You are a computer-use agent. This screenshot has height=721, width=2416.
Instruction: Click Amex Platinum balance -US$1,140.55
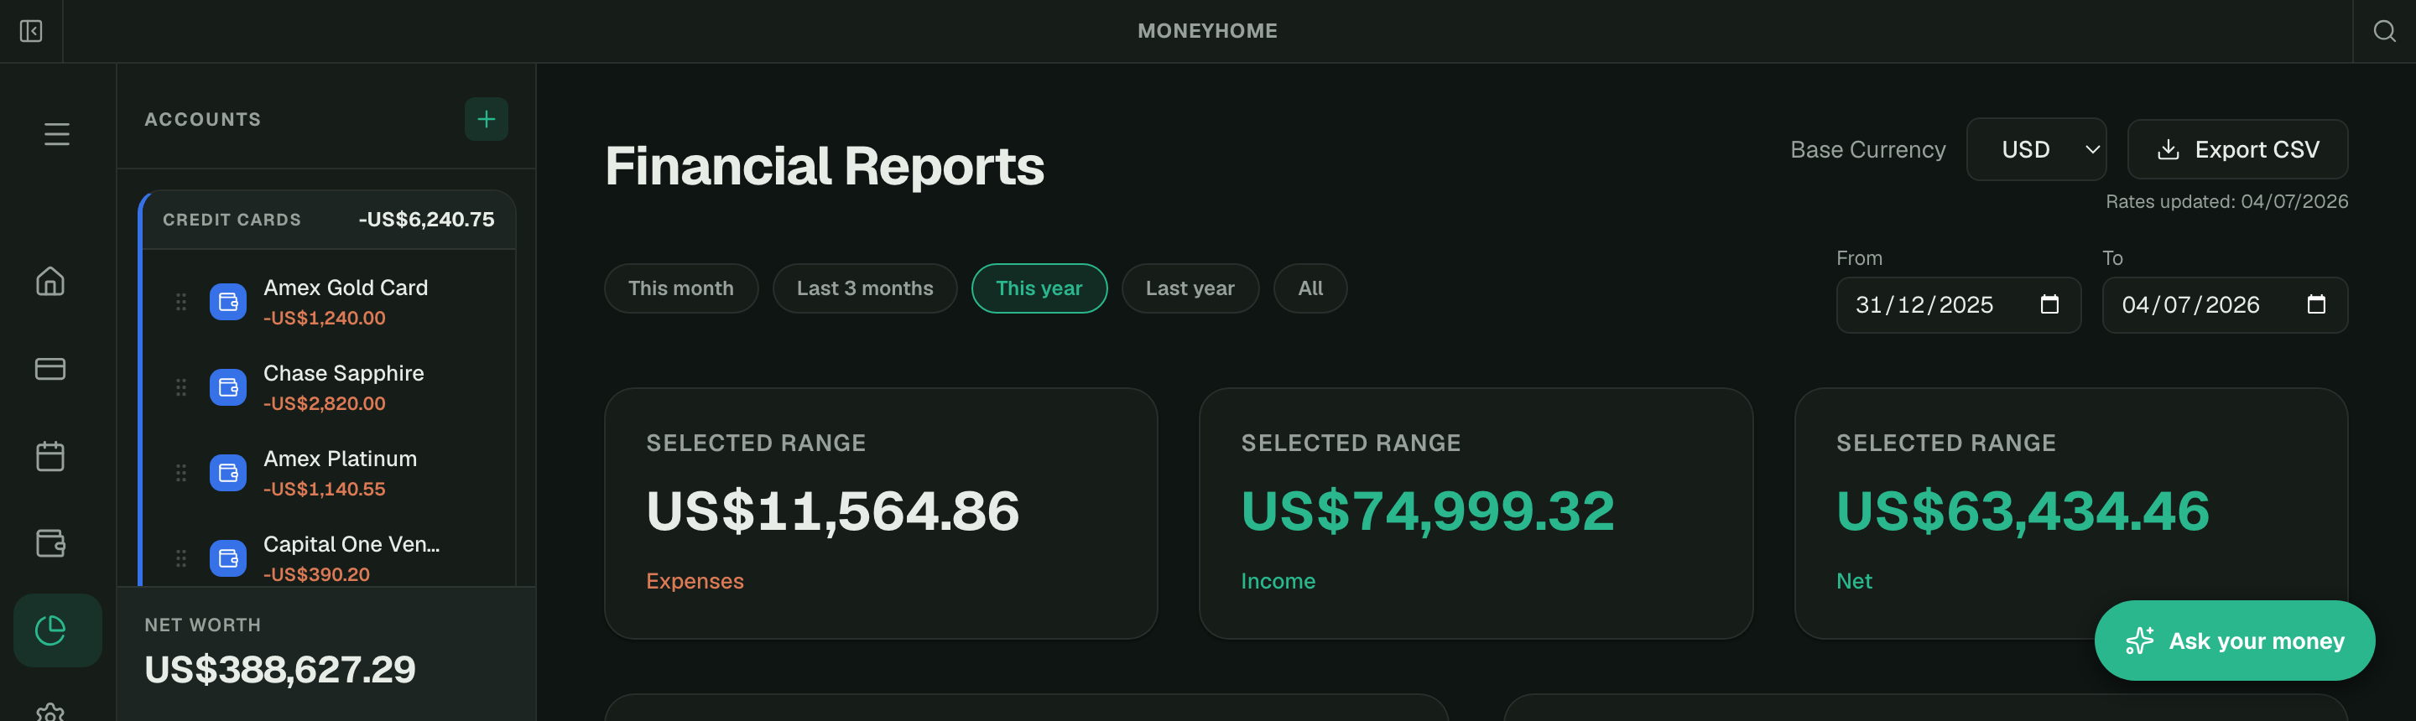click(325, 489)
